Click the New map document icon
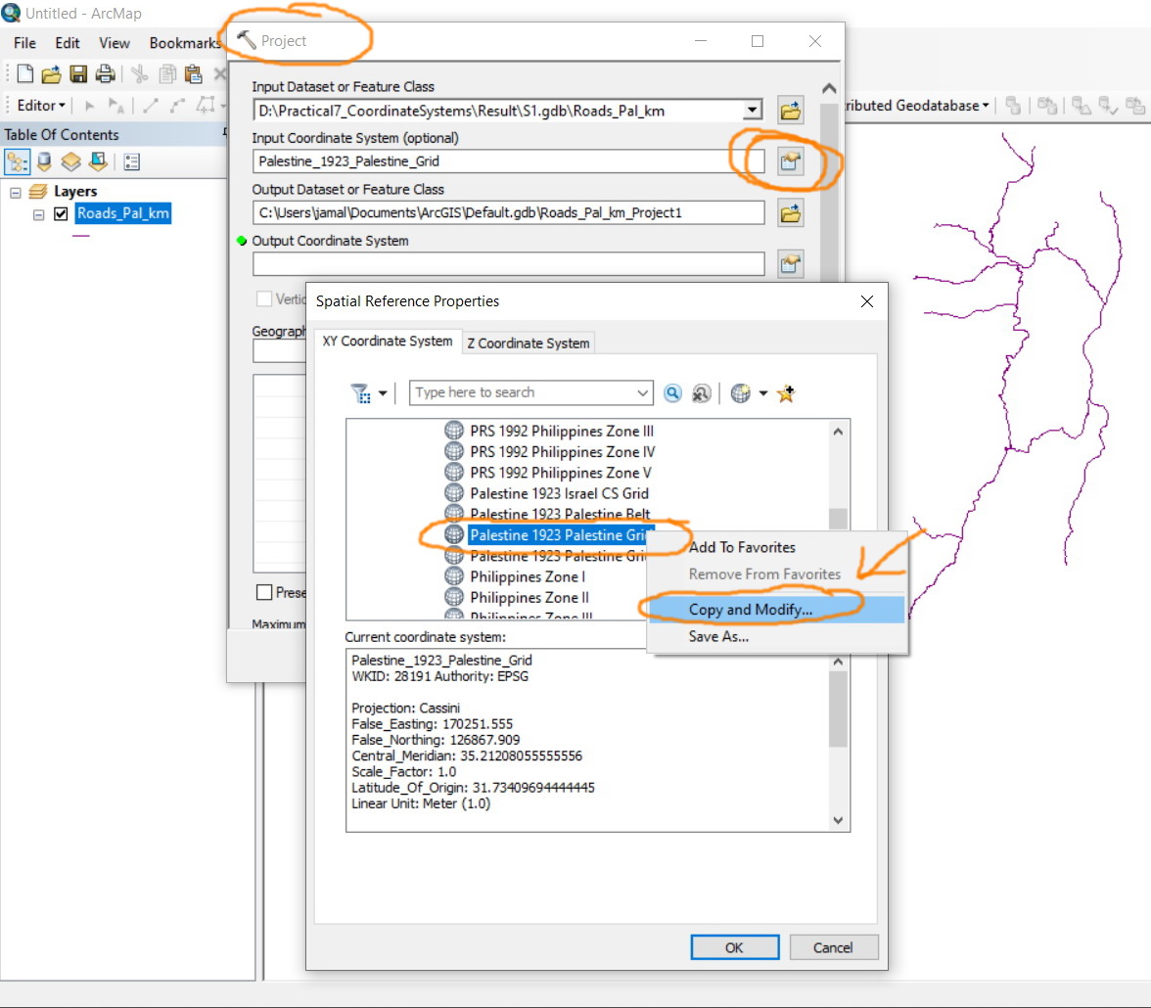1151x1008 pixels. pos(25,73)
